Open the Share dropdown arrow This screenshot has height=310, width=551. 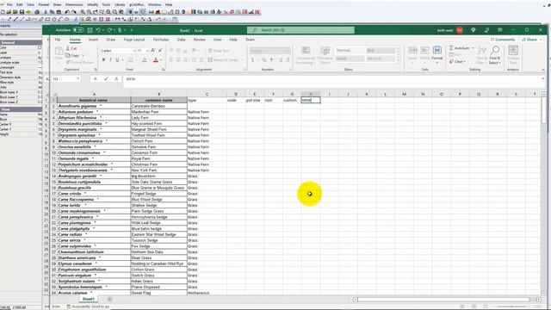coord(541,40)
